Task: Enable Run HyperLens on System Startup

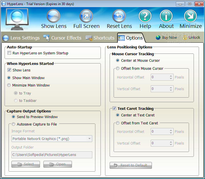Action: [9, 53]
